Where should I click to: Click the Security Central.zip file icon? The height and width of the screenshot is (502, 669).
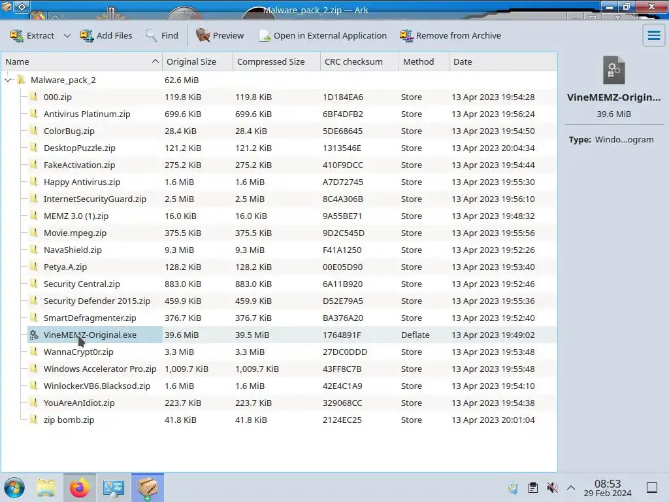pos(34,284)
